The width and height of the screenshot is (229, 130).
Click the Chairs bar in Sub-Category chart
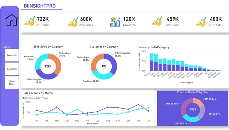156,63
